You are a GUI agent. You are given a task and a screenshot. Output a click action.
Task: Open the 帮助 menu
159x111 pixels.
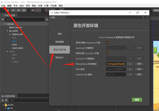pyautogui.click(x=61, y=6)
